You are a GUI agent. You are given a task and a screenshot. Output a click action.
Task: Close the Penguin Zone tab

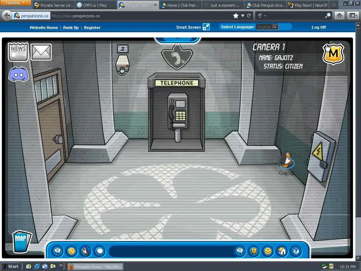pyautogui.click(x=155, y=5)
